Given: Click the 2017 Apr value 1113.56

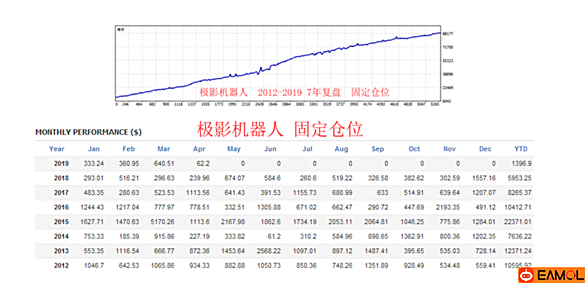Looking at the screenshot, I should tap(197, 193).
